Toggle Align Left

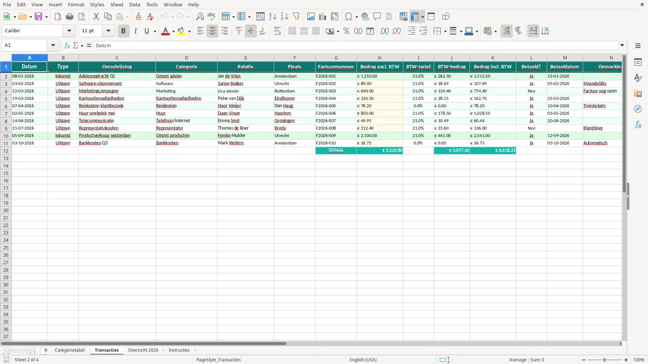[200, 31]
